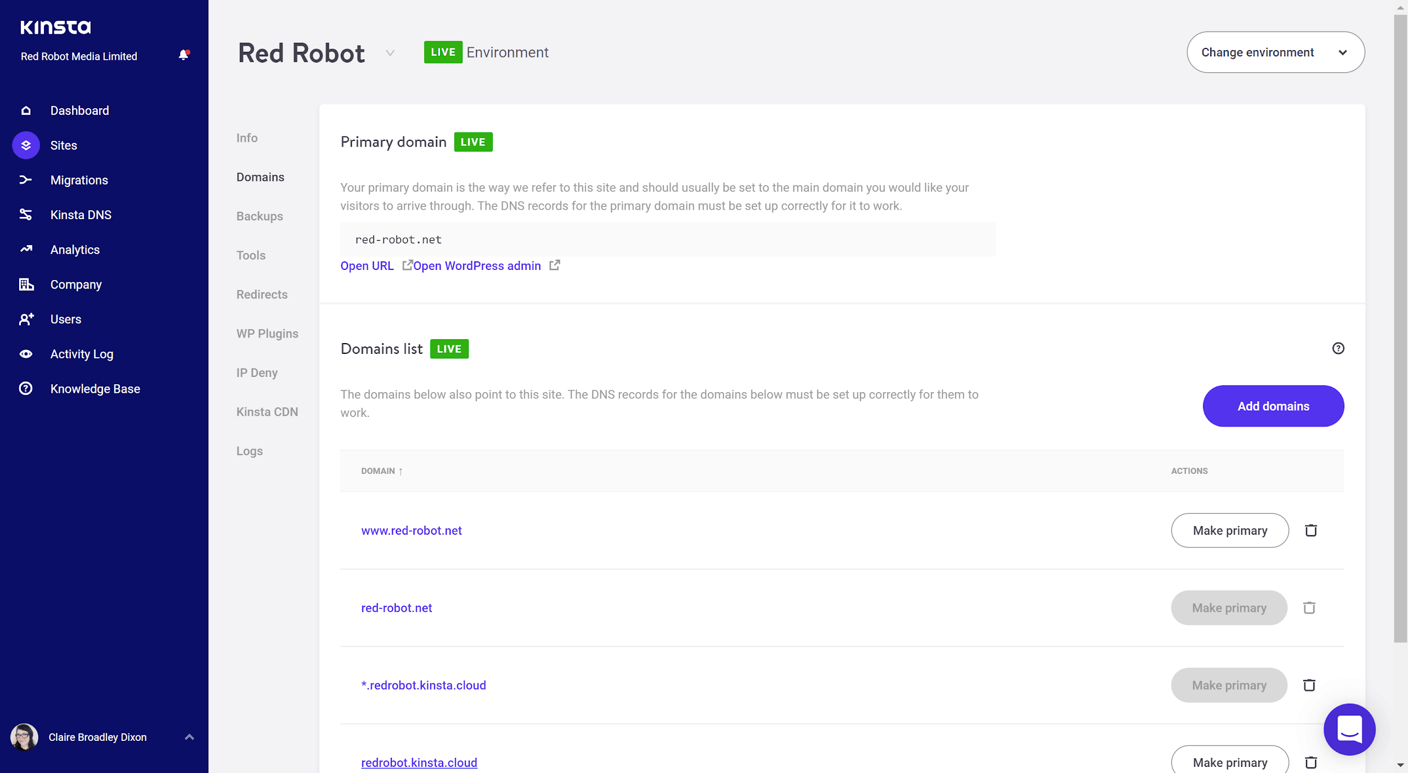Expand the user menu caret
The image size is (1408, 773).
(x=189, y=737)
